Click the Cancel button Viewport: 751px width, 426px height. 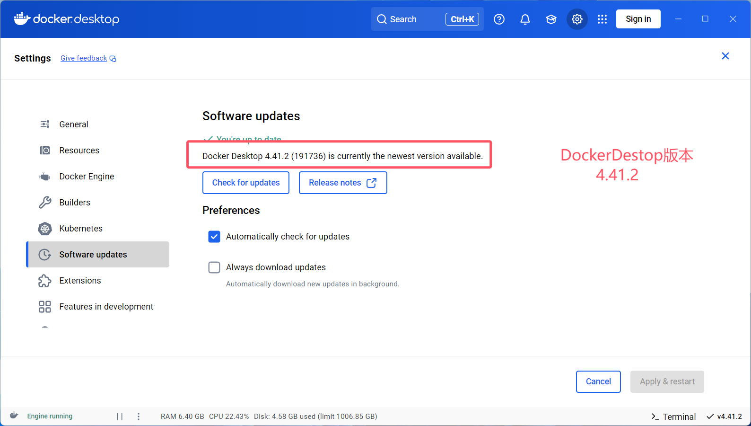pyautogui.click(x=598, y=382)
